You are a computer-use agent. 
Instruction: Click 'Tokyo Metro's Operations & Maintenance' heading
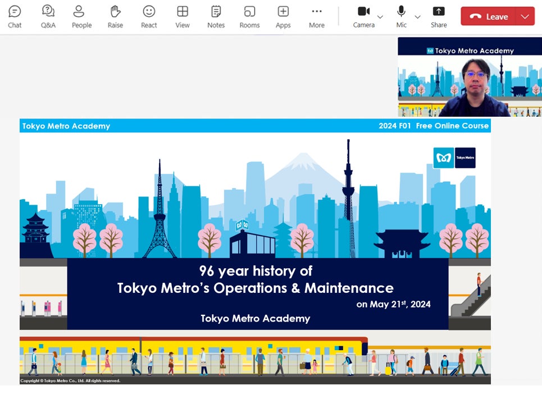(x=256, y=288)
